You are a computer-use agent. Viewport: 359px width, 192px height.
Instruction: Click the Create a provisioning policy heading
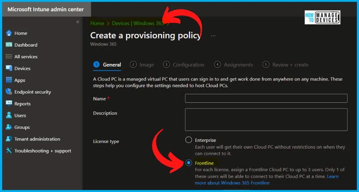click(145, 36)
